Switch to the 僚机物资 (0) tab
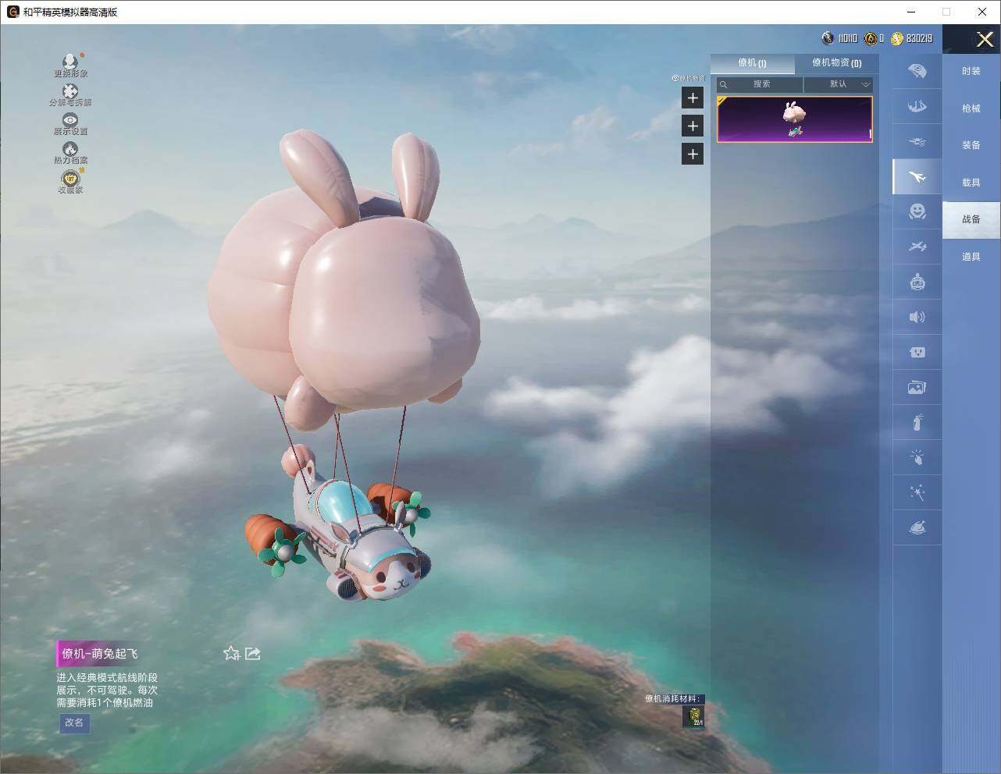The image size is (1001, 774). click(x=836, y=63)
